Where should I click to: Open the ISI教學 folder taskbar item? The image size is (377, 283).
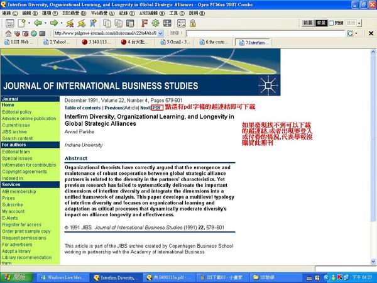coord(275,277)
